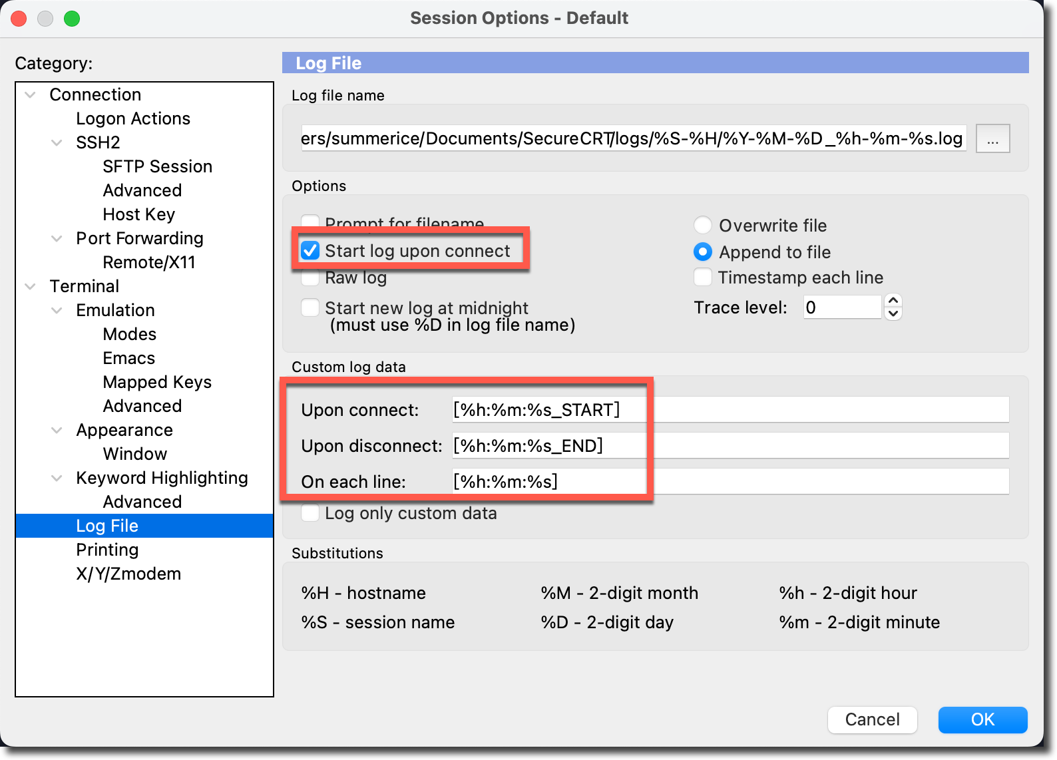Click the log file browse ellipsis button
The height and width of the screenshot is (760, 1057).
(992, 138)
